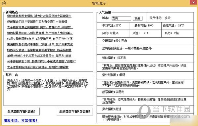This screenshot has width=198, height=126.
Task: Open the 60后女局长获刑5年半 news link
Action: (x=40, y=39)
